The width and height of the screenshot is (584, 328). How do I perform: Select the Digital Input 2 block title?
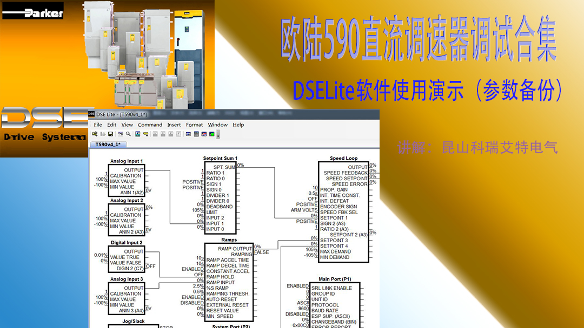tap(126, 243)
